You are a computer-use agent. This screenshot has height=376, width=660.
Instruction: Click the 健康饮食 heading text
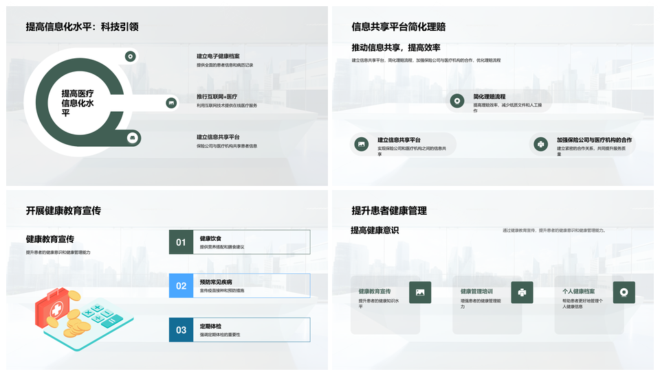click(x=210, y=238)
